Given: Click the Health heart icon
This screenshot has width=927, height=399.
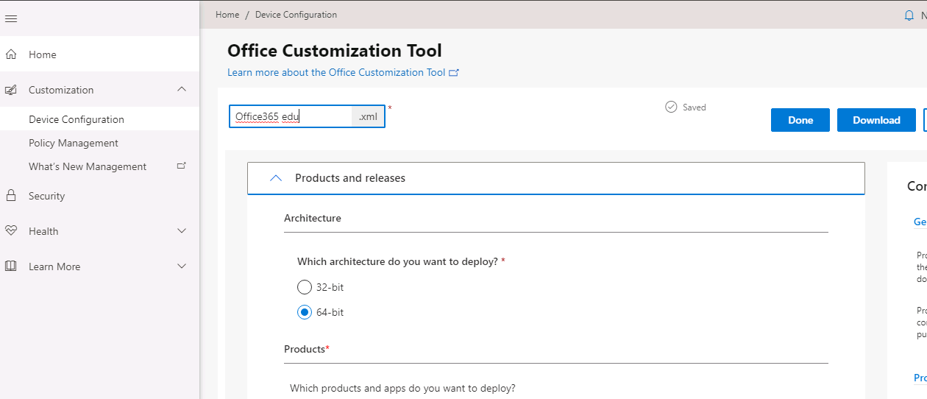Looking at the screenshot, I should click(11, 231).
